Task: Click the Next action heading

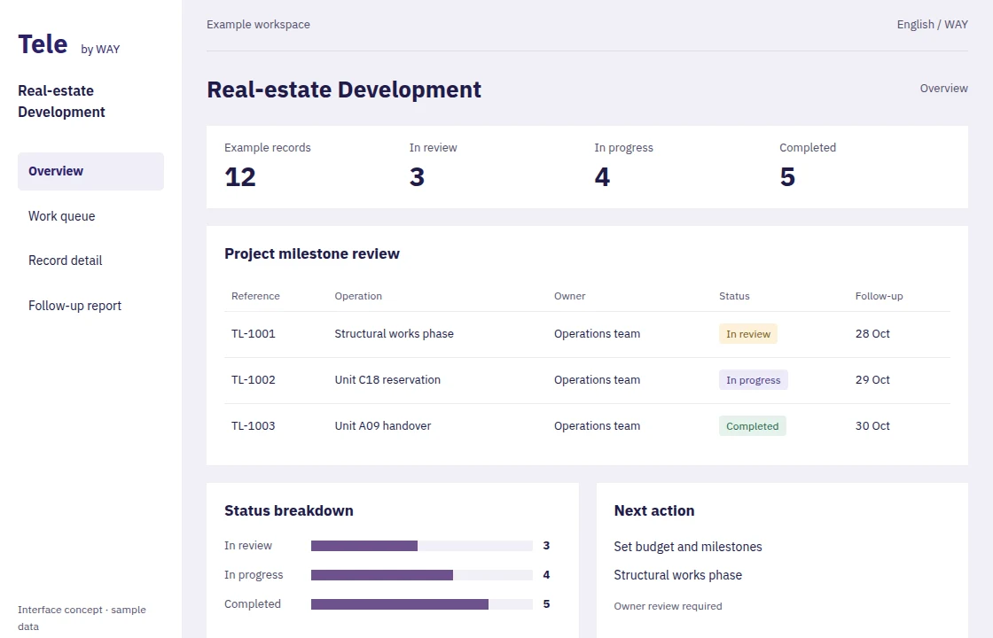Action: coord(654,510)
